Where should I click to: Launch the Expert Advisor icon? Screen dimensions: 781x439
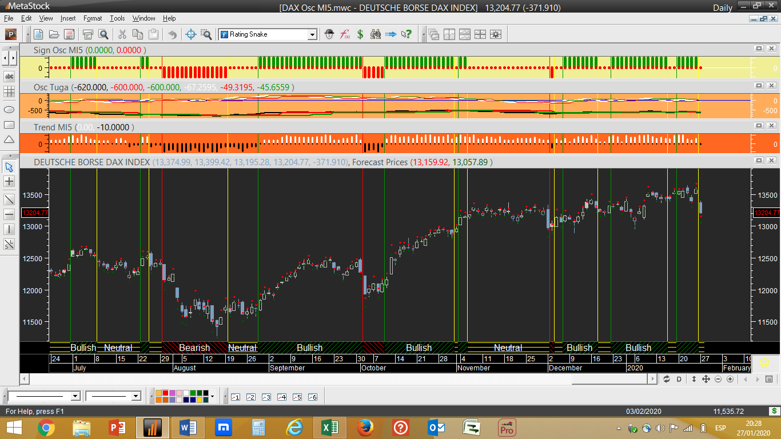[x=329, y=34]
